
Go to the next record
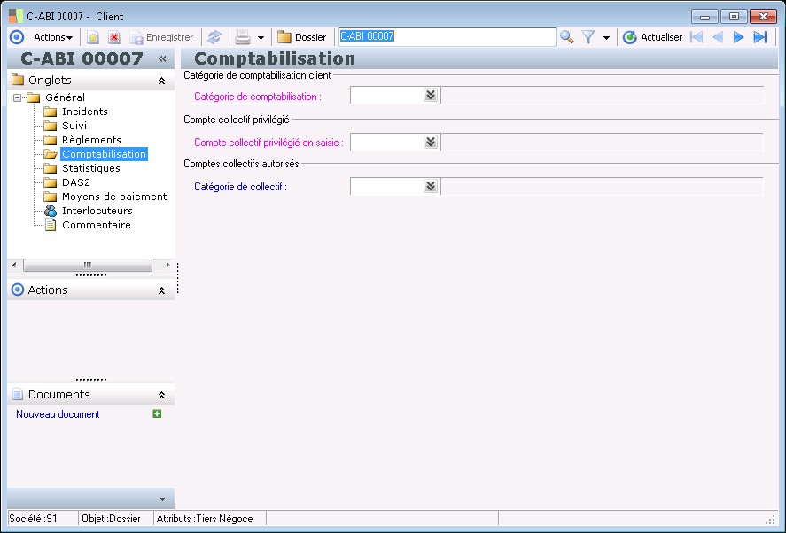tap(738, 37)
